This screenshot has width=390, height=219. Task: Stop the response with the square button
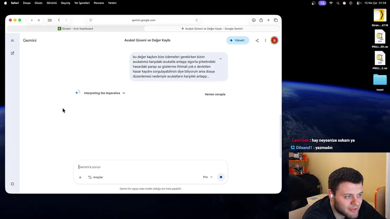(221, 177)
